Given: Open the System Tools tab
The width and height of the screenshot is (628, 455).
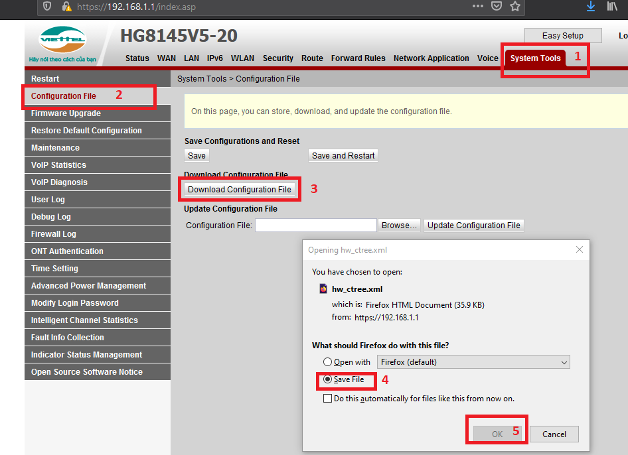Looking at the screenshot, I should click(x=535, y=58).
